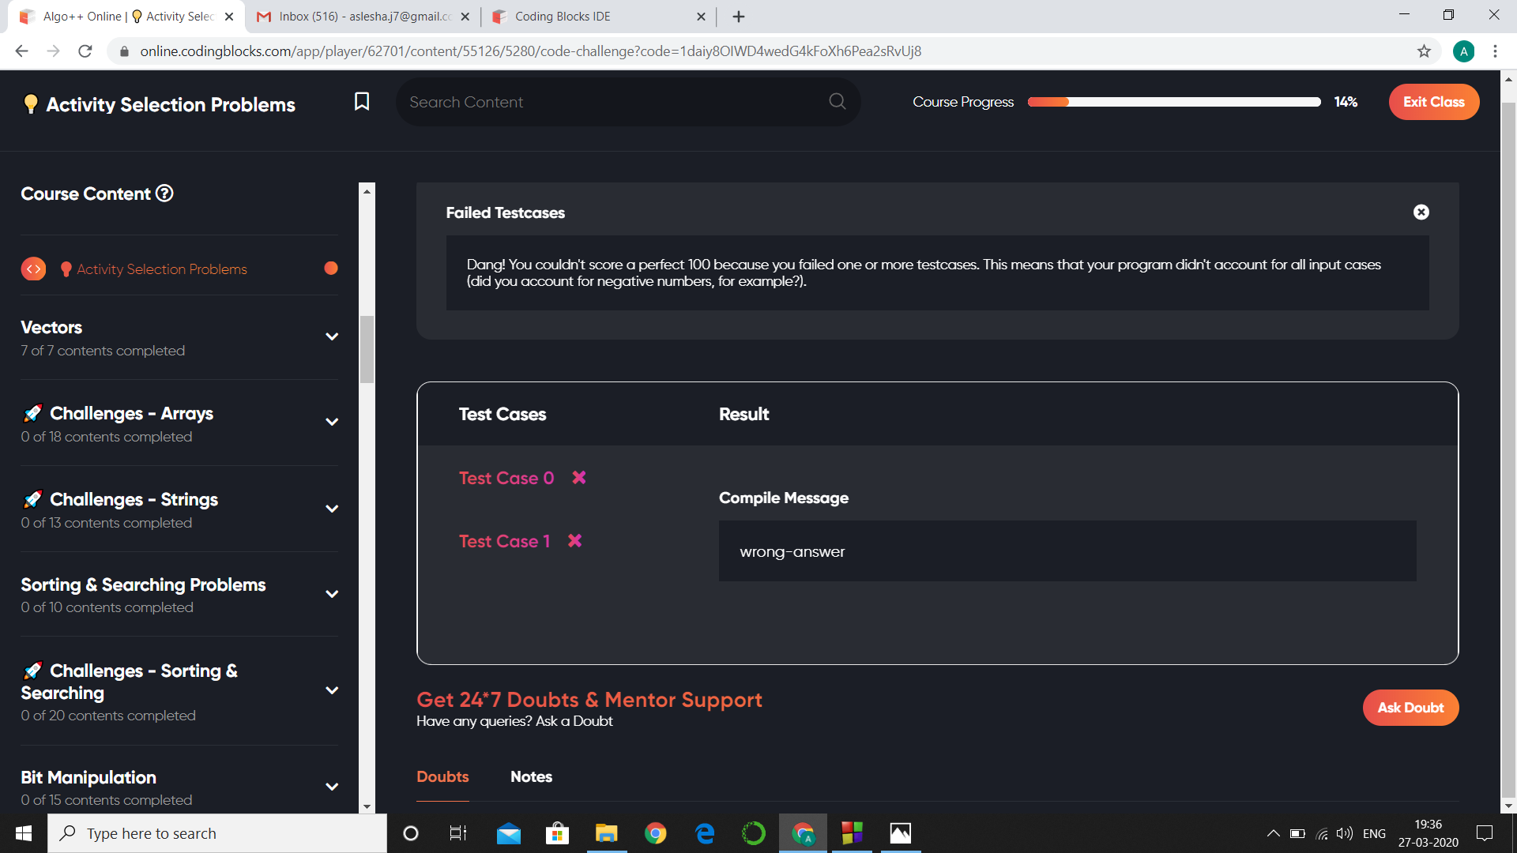
Task: Click the code icon beside Activity Selection Problems
Action: (x=33, y=269)
